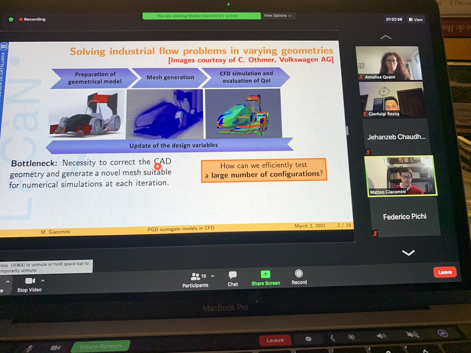
Task: Click the divider handle beside shared screen
Action: pos(347,131)
